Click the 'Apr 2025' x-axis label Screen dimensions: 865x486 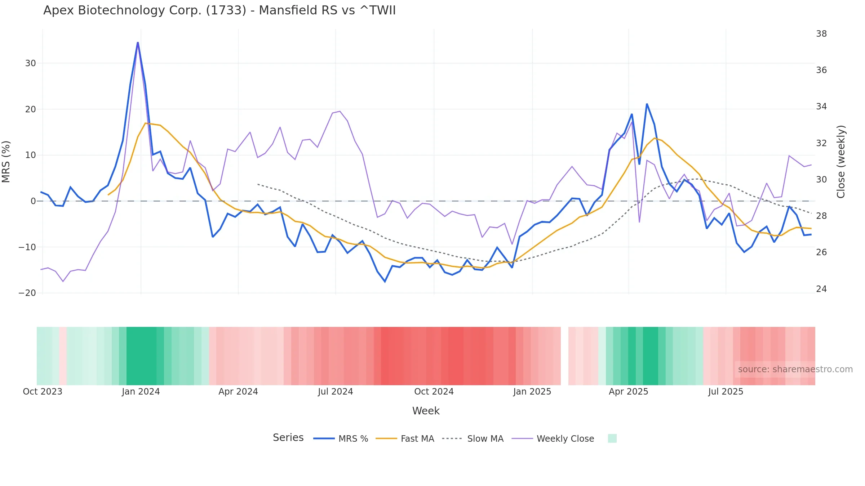[629, 392]
